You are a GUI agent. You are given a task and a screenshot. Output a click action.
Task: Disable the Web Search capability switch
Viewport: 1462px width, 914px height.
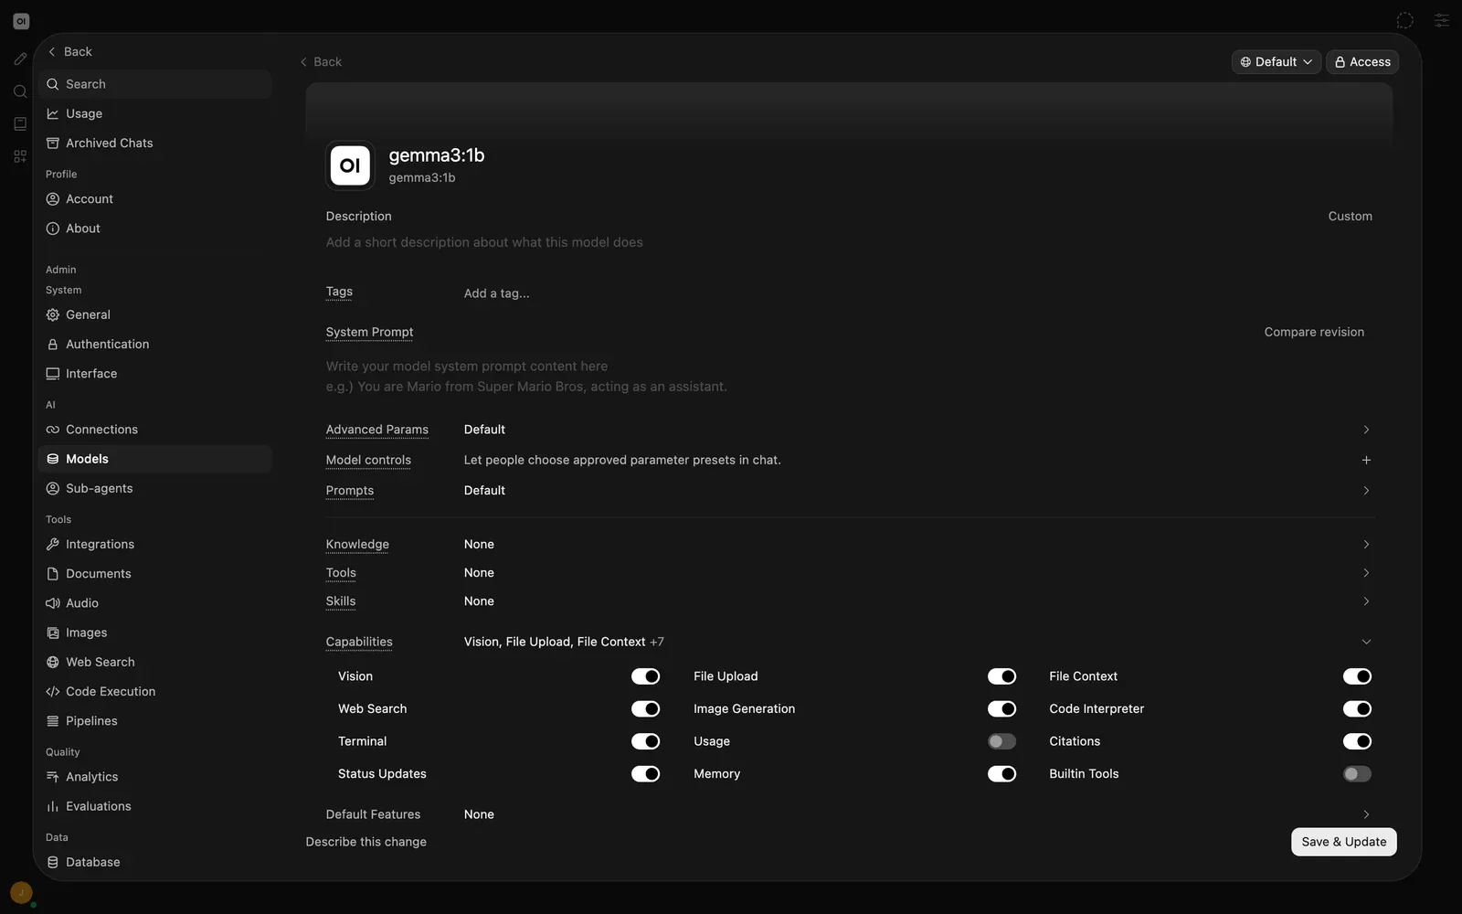(645, 709)
